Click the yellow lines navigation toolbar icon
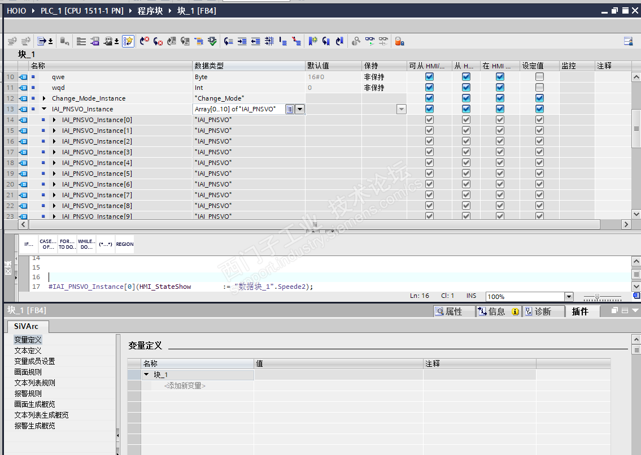 pyautogui.click(x=198, y=41)
